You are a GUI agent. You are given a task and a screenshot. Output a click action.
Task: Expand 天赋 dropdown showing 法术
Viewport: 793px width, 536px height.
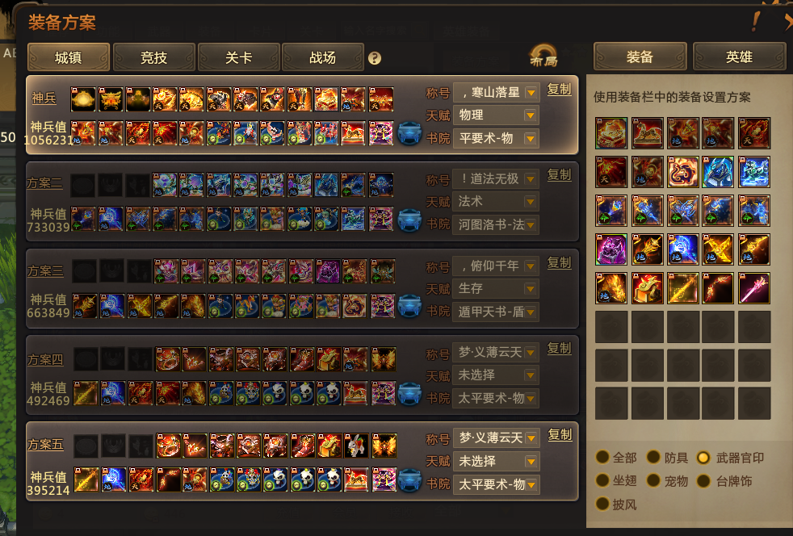click(496, 202)
